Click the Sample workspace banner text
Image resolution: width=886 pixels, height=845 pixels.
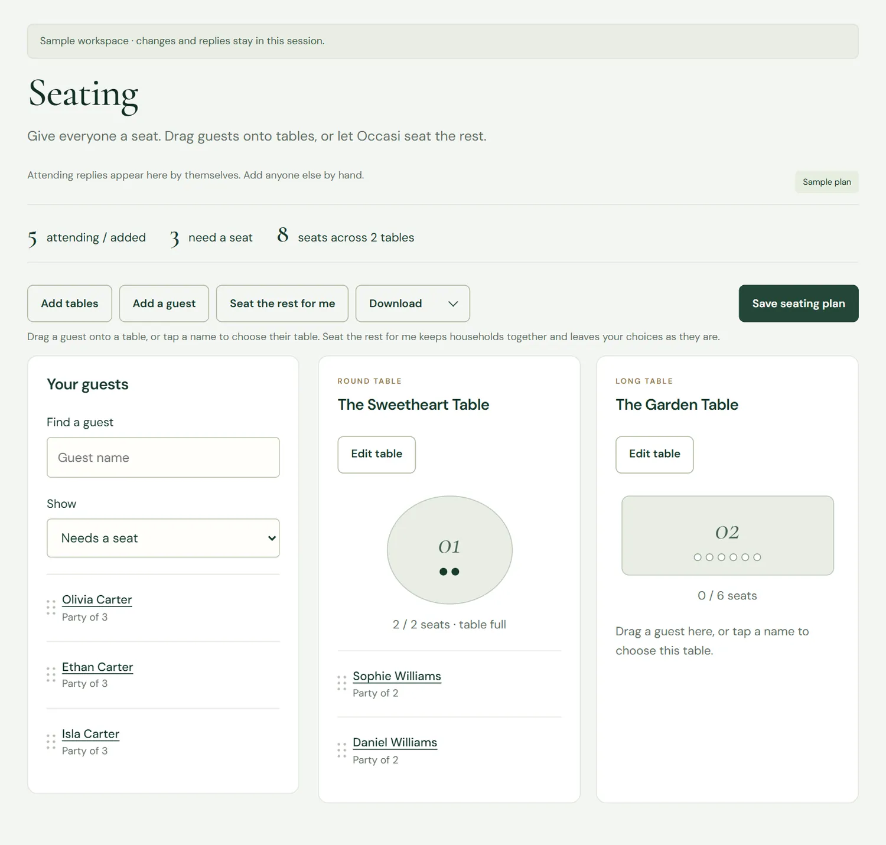point(183,41)
